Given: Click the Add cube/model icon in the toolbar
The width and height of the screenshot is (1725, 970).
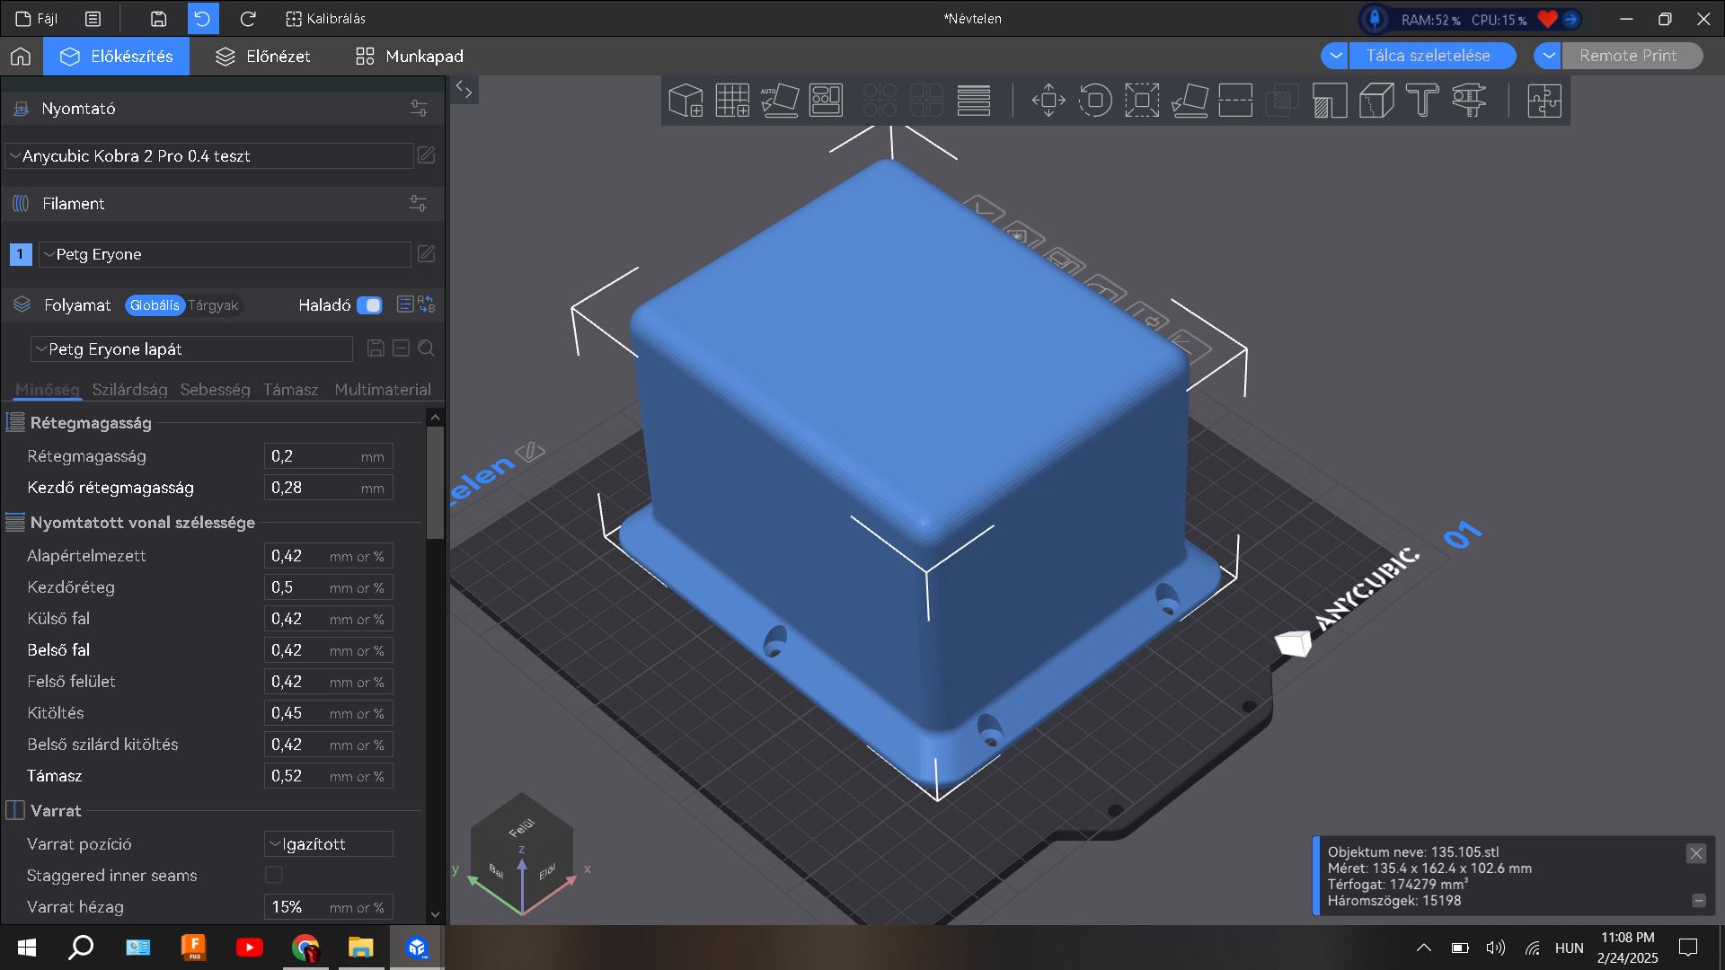Looking at the screenshot, I should [x=686, y=101].
